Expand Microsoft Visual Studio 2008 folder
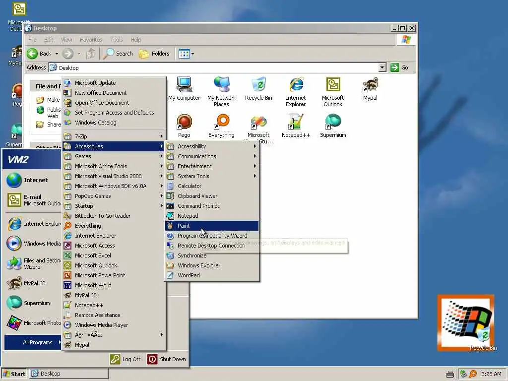The image size is (508, 381). 114,176
